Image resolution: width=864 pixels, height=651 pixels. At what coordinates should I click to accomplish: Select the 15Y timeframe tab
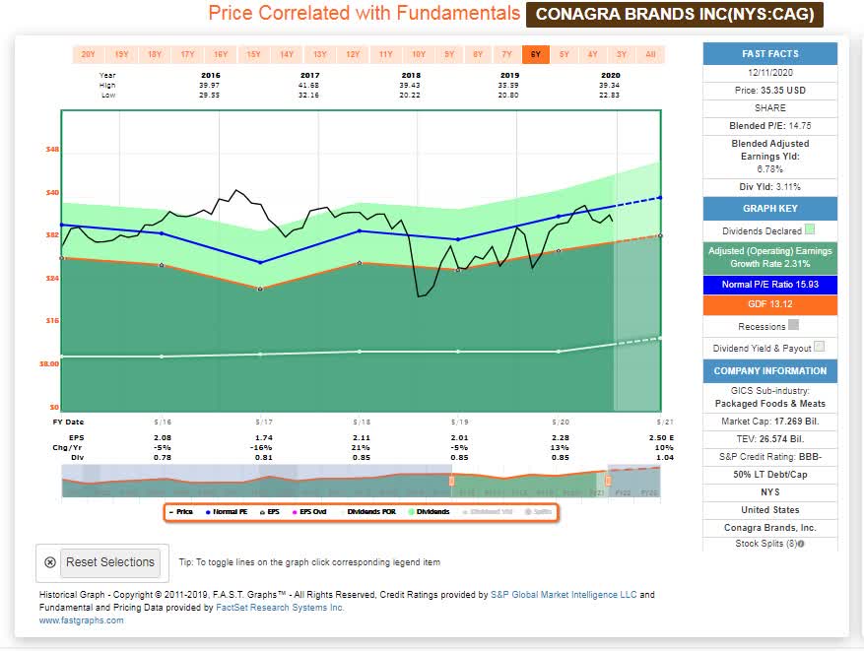point(253,54)
